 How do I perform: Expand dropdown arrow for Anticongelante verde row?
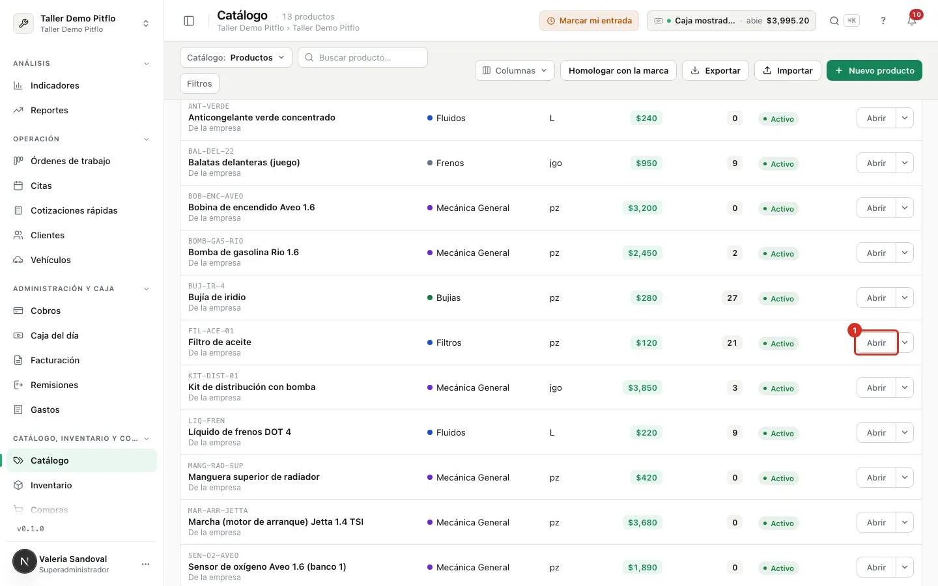pos(905,118)
